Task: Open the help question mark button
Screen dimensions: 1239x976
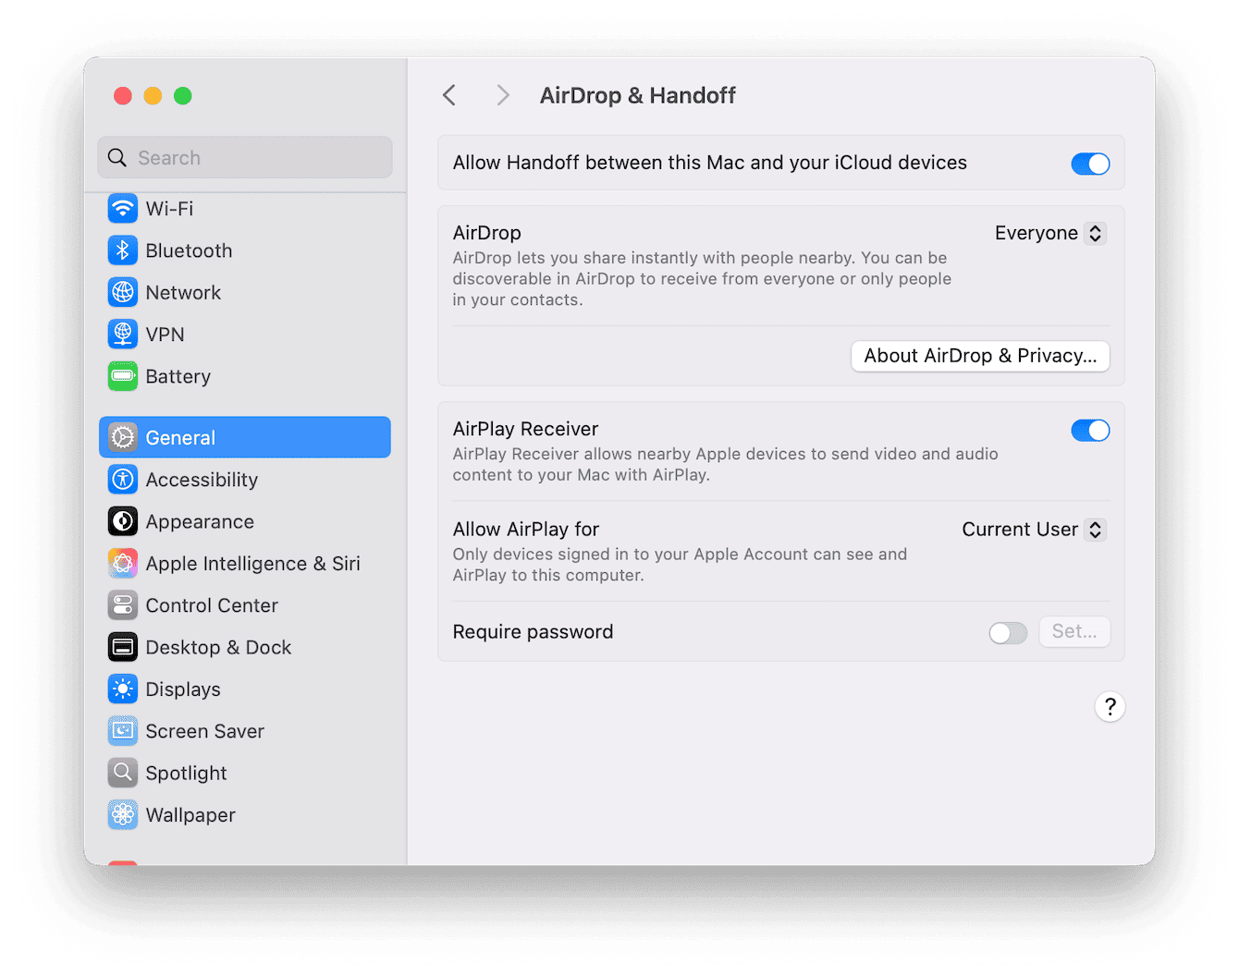Action: click(1110, 706)
